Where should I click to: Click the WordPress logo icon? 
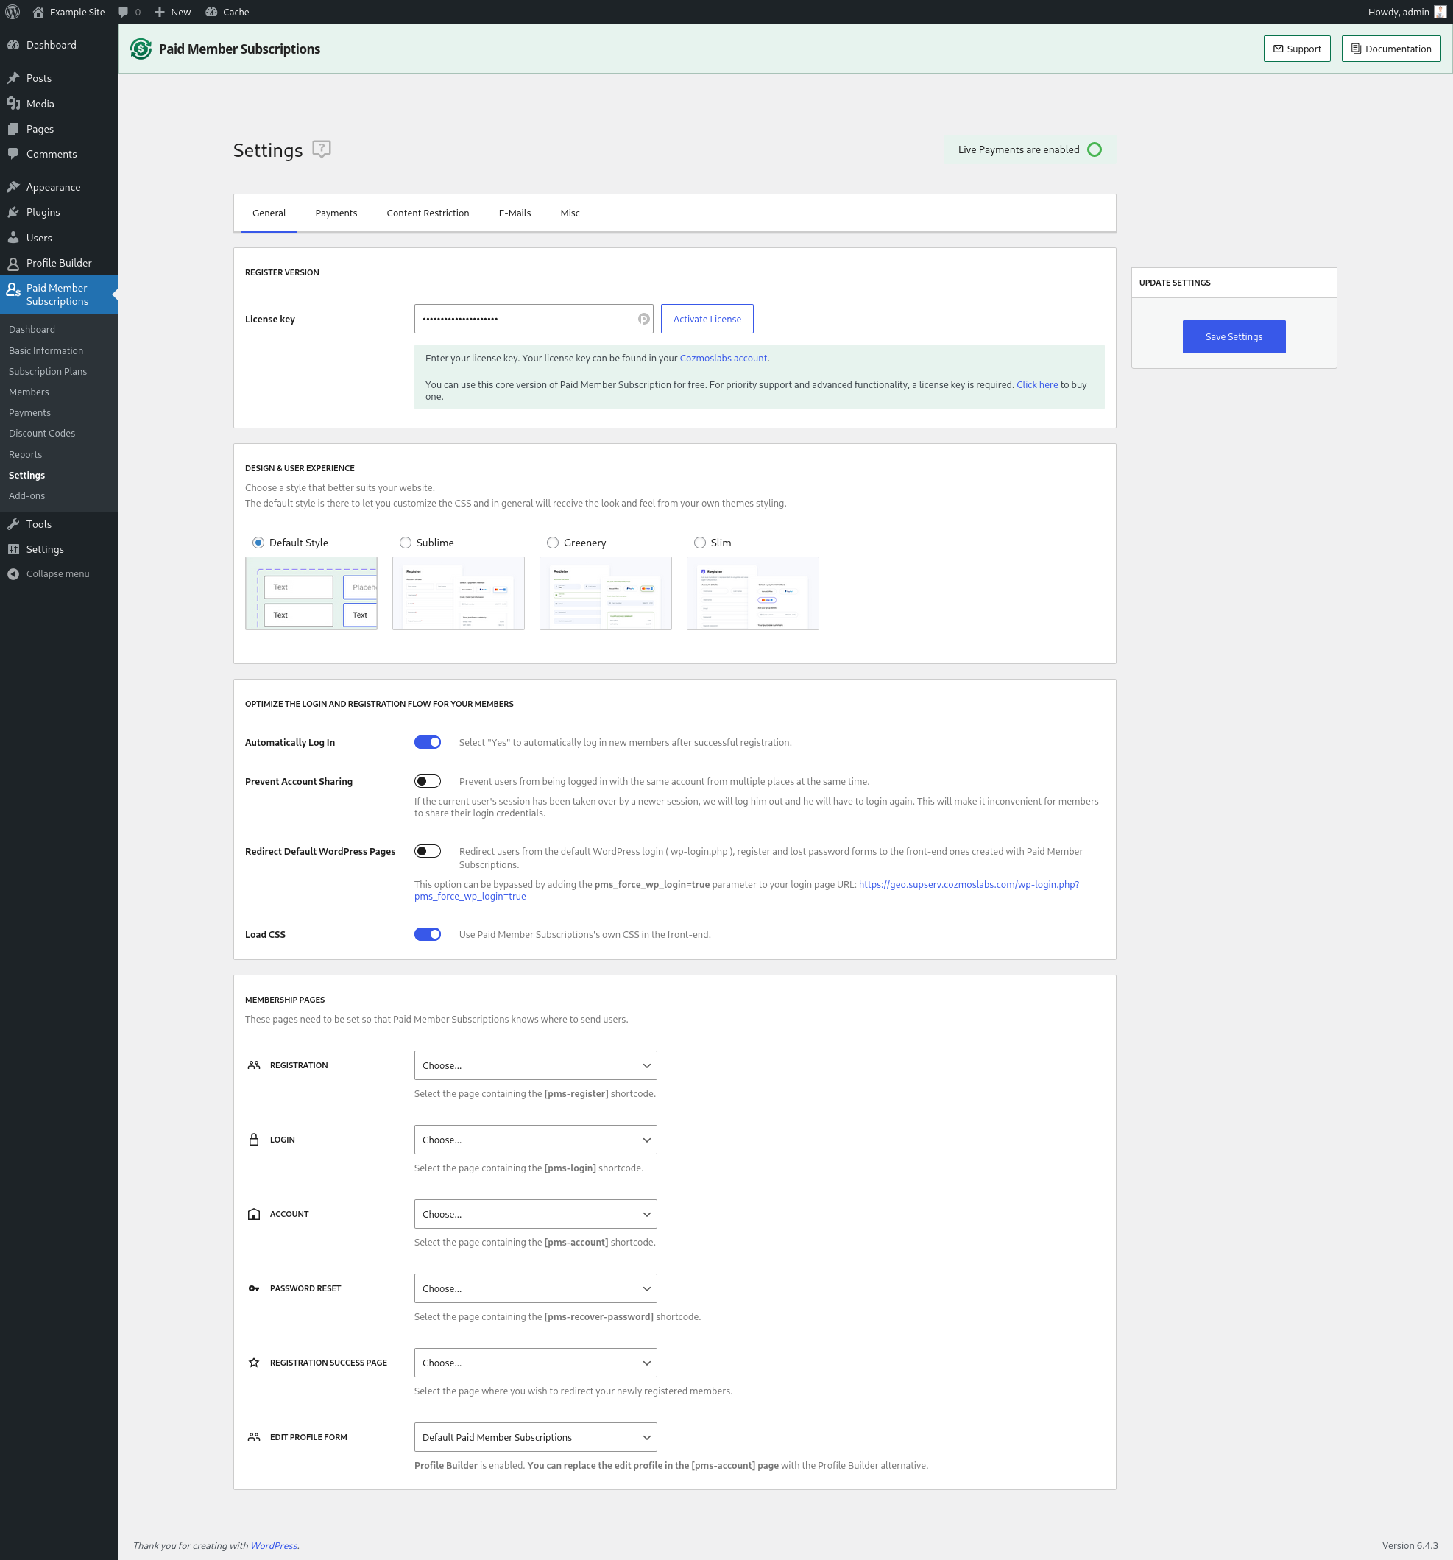point(13,12)
